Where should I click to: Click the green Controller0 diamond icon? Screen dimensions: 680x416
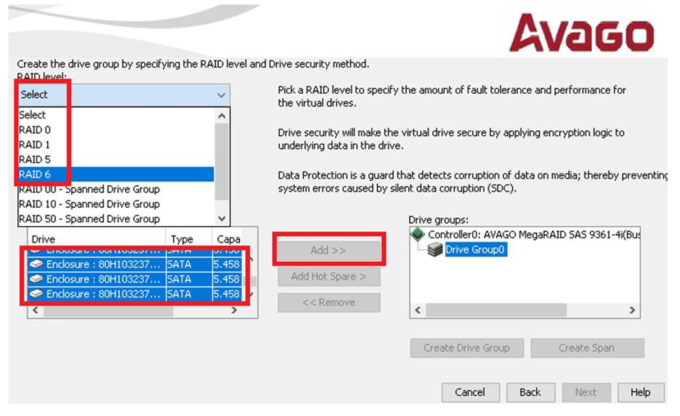click(418, 235)
